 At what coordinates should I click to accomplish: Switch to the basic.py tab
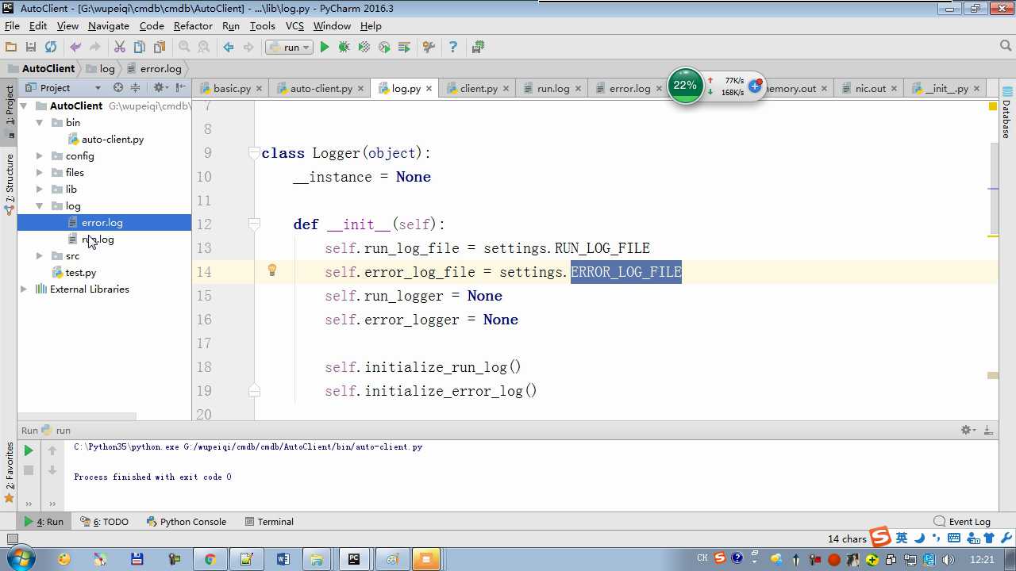[232, 88]
